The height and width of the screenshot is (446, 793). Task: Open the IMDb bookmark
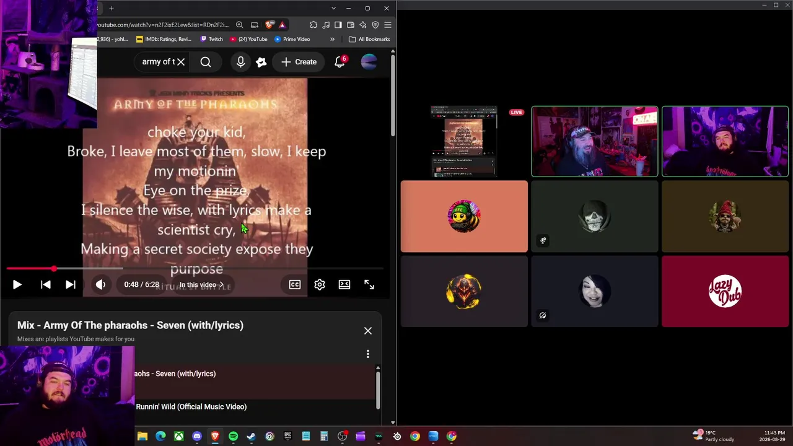pyautogui.click(x=164, y=39)
